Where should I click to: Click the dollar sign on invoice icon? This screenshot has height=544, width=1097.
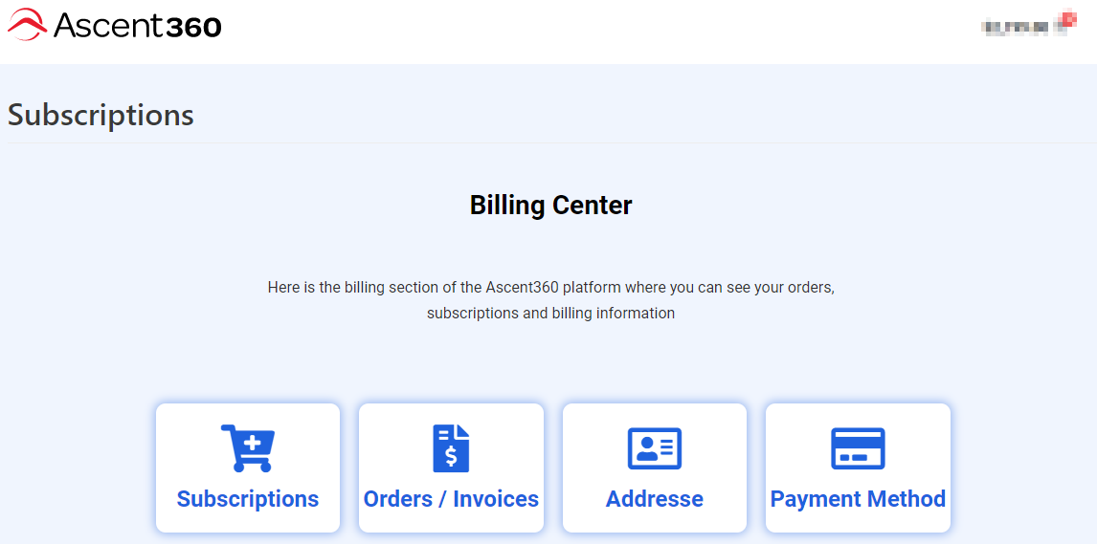click(451, 456)
